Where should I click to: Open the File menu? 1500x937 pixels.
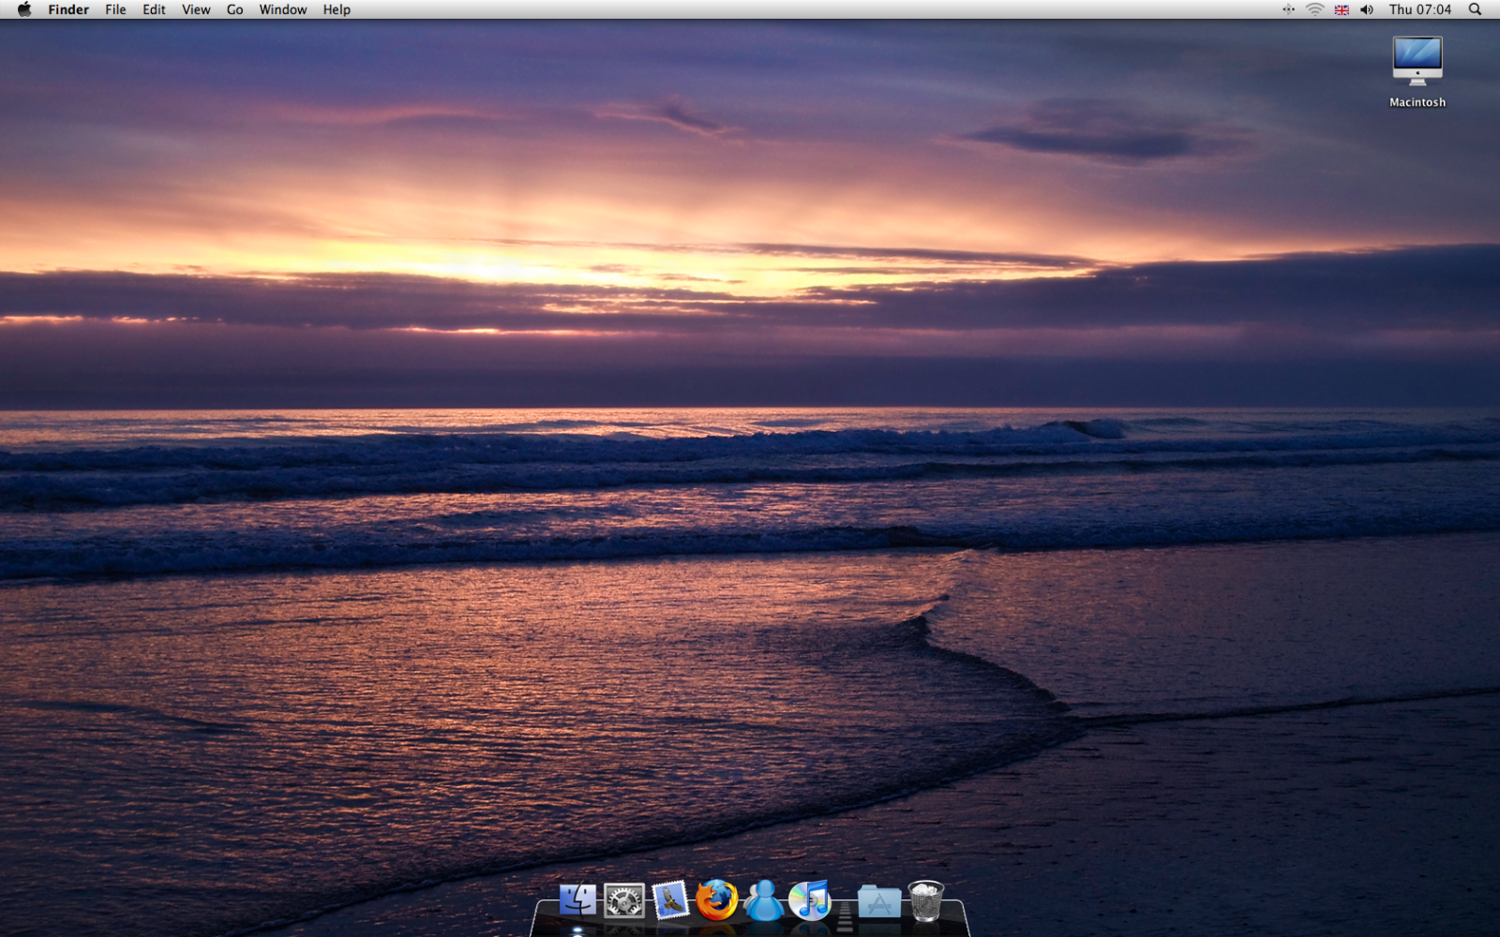click(x=115, y=9)
